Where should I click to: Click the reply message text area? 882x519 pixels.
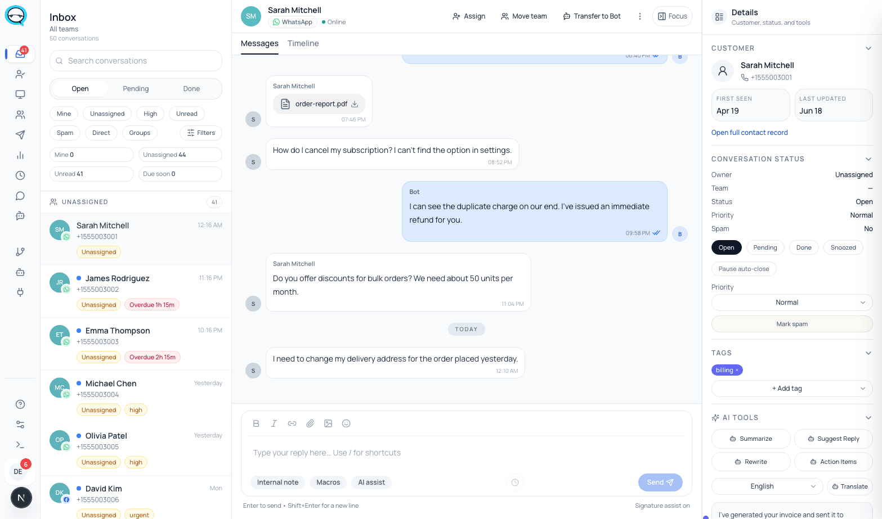(x=466, y=453)
